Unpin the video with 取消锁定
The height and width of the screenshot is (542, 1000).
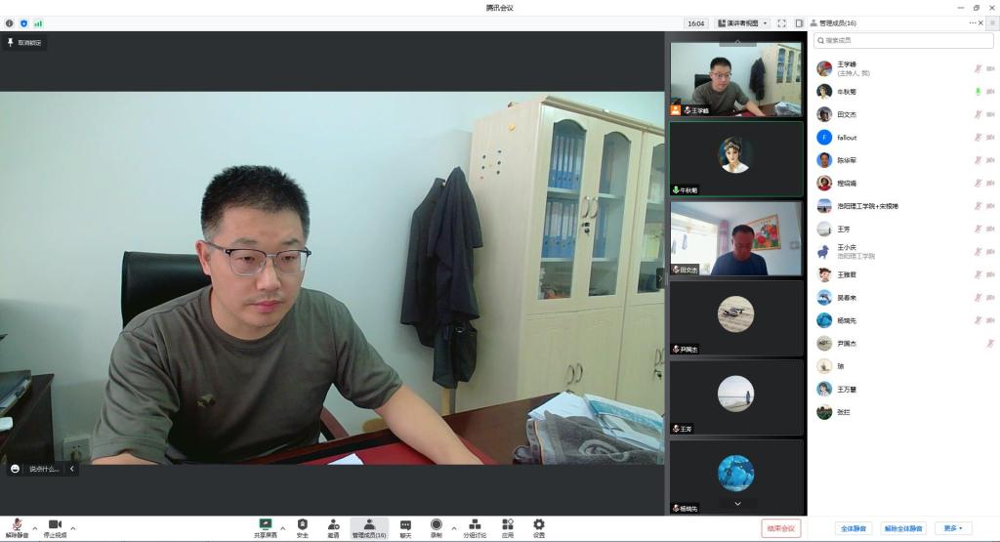point(24,43)
